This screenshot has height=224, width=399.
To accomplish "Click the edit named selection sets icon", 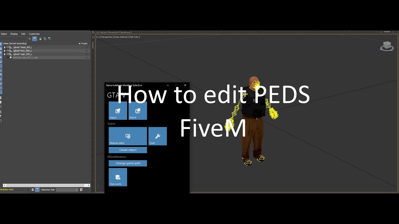I will coord(81,190).
